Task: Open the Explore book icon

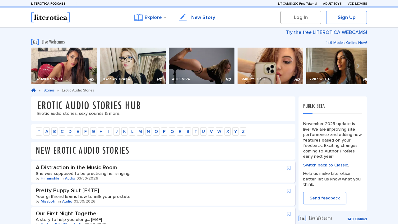Action: coord(138,17)
